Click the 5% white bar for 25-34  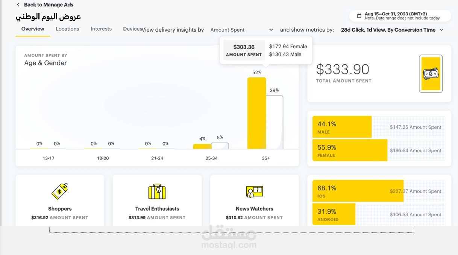click(x=220, y=146)
